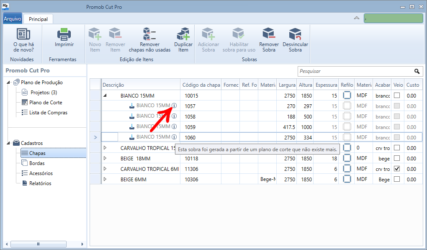The image size is (427, 250).
Task: Click the Promob Cut Pro app icon
Action: pos(5,7)
